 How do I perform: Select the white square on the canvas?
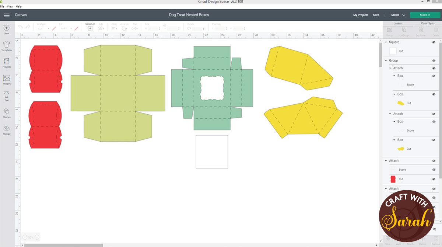[212, 152]
